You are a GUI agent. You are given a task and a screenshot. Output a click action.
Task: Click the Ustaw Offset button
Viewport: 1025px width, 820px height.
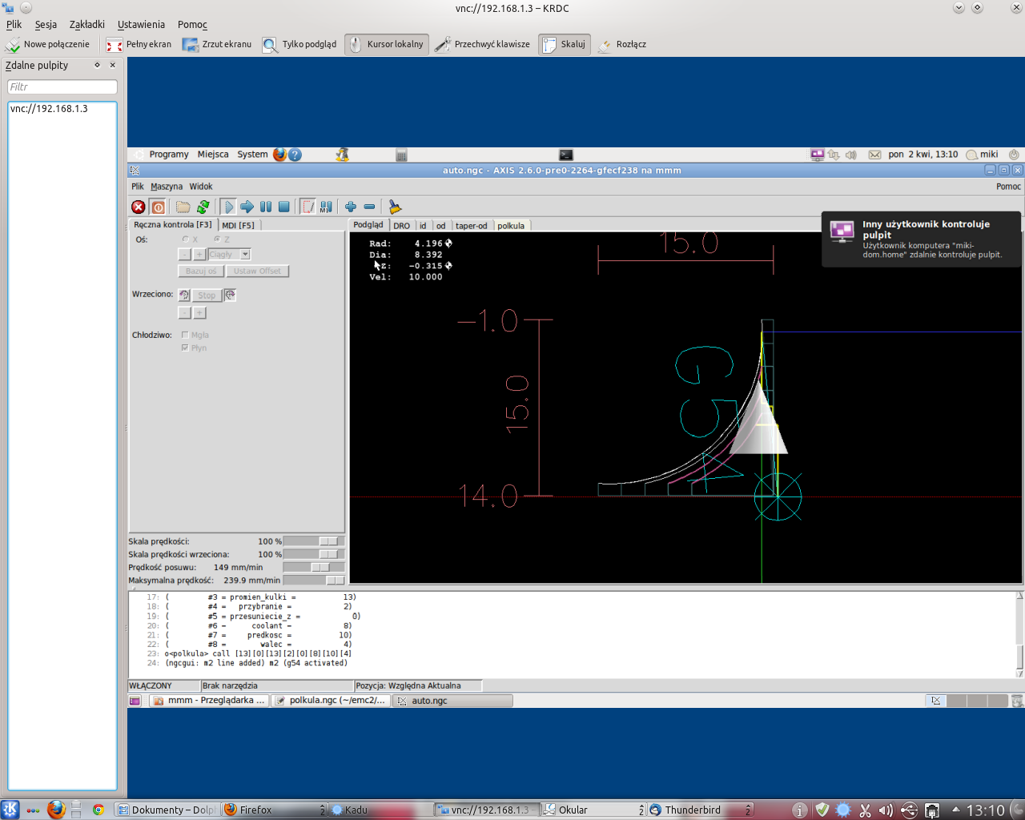click(257, 271)
